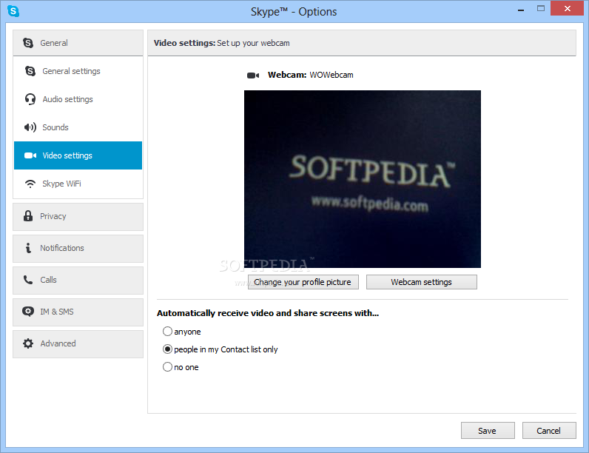Expand the Calls section

[78, 281]
